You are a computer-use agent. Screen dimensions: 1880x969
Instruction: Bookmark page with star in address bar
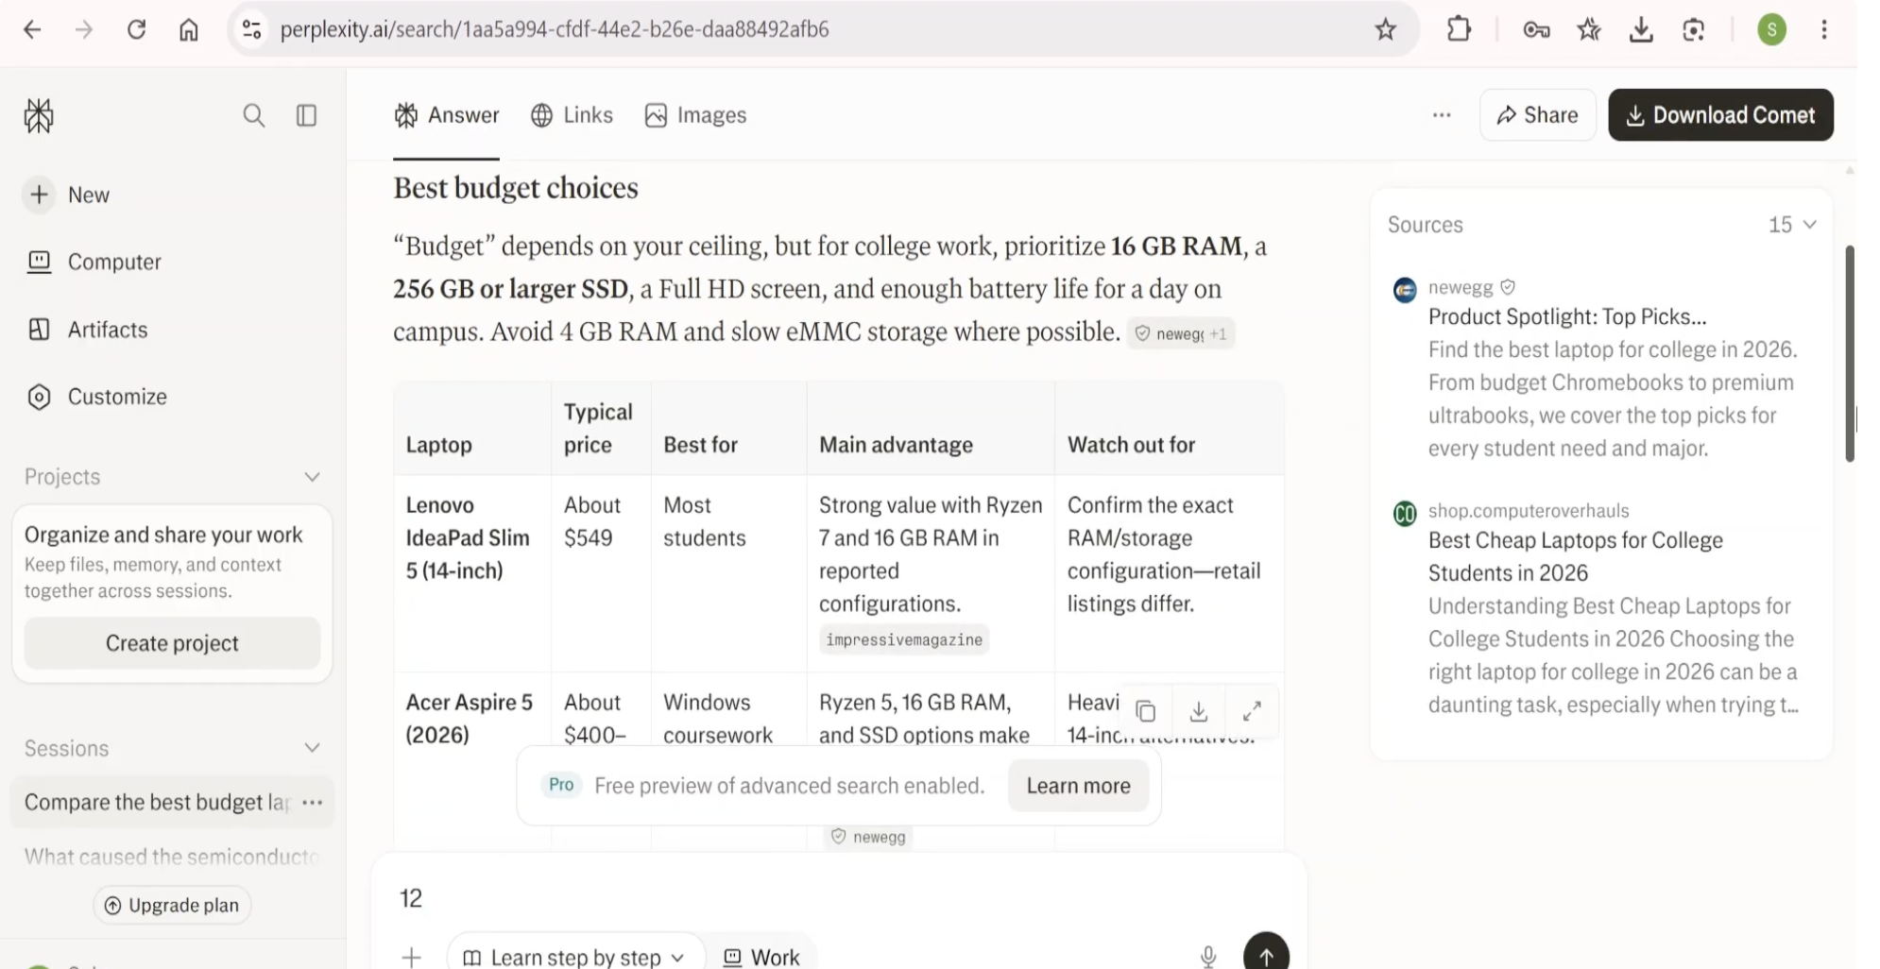[x=1385, y=29]
